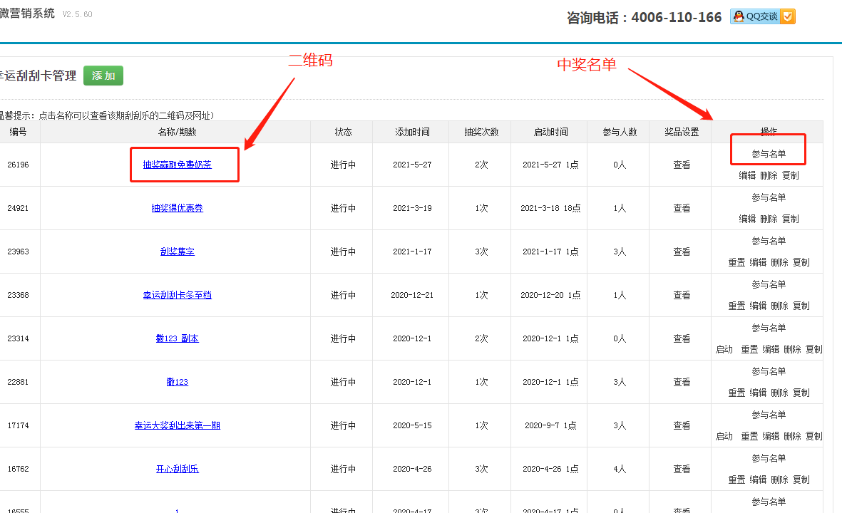
Task: Click the 名称/期数 column header
Action: [x=177, y=132]
